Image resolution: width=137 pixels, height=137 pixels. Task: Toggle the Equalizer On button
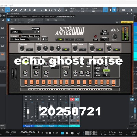[66, 49]
